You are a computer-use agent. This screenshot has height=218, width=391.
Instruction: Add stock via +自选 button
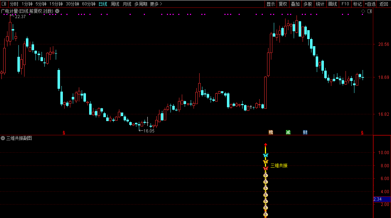(370, 4)
